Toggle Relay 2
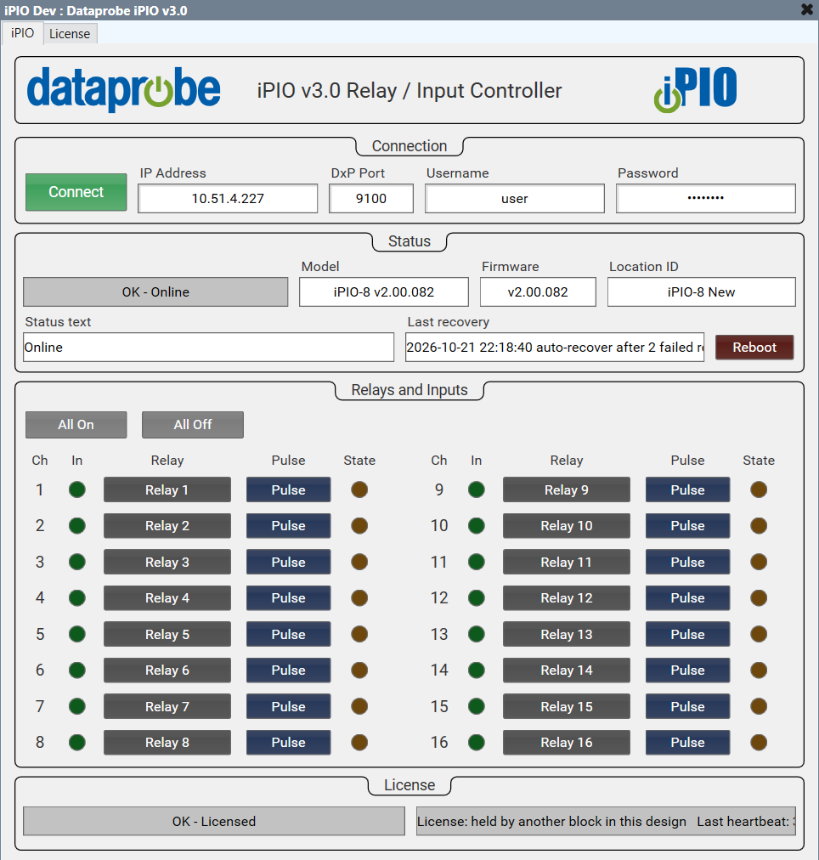The width and height of the screenshot is (819, 860). tap(167, 525)
